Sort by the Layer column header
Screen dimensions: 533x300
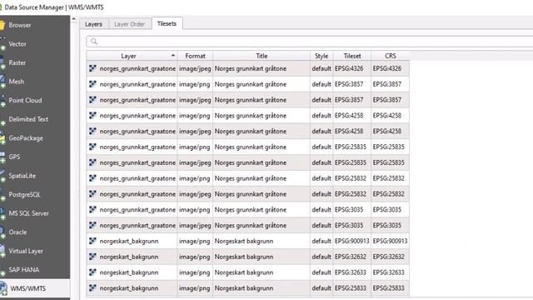(132, 56)
